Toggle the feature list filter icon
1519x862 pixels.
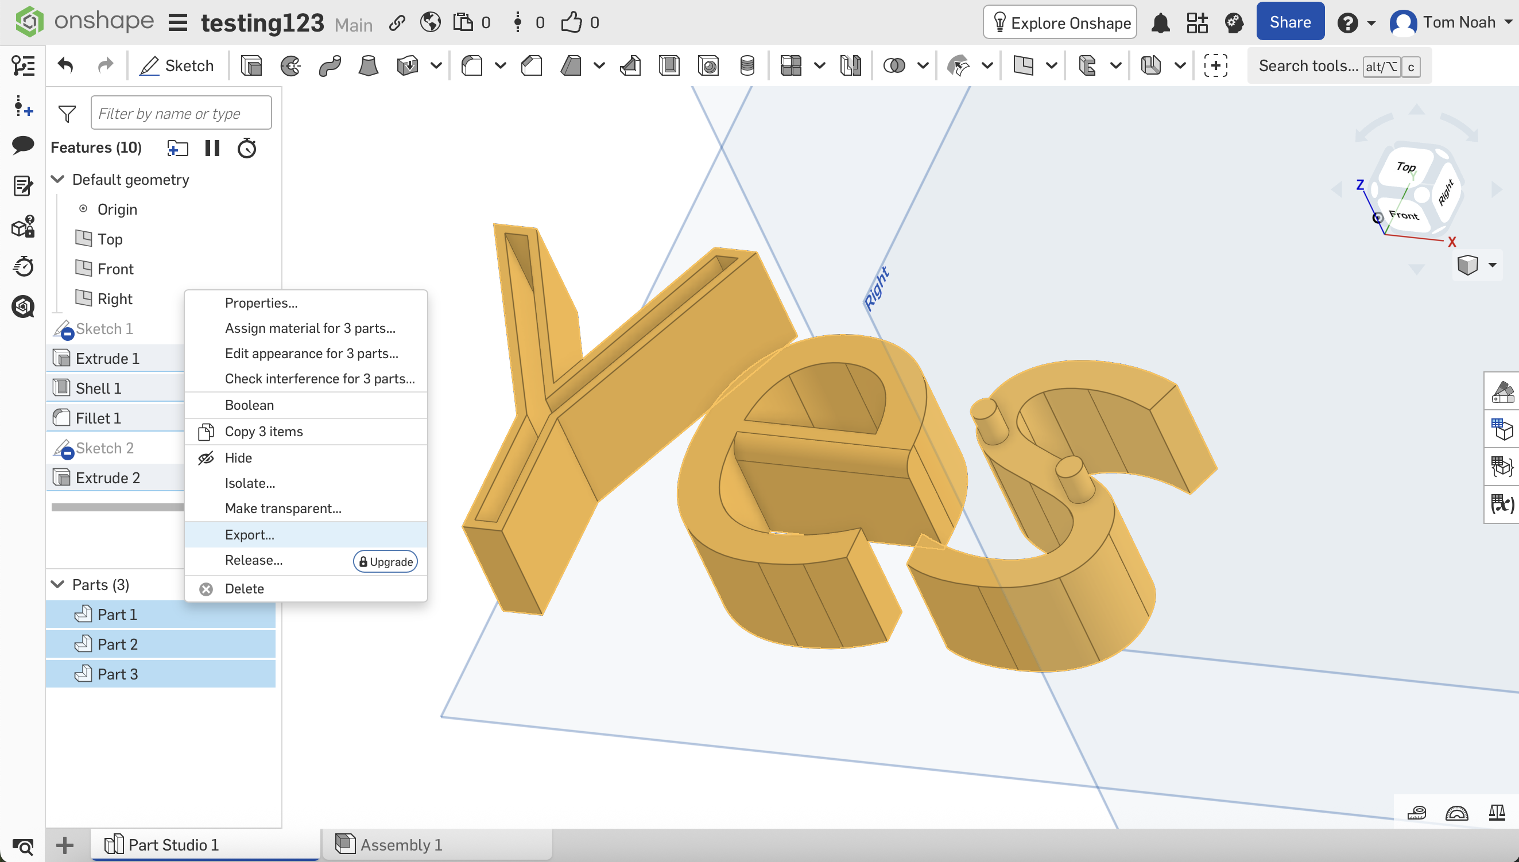tap(67, 113)
